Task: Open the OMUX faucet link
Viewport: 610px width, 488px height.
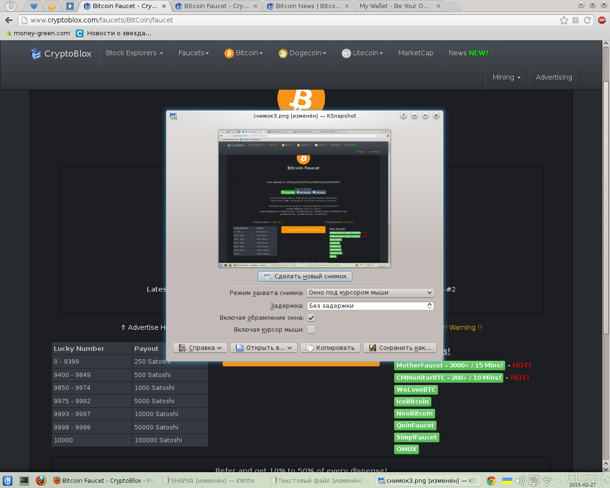Action: click(x=407, y=449)
